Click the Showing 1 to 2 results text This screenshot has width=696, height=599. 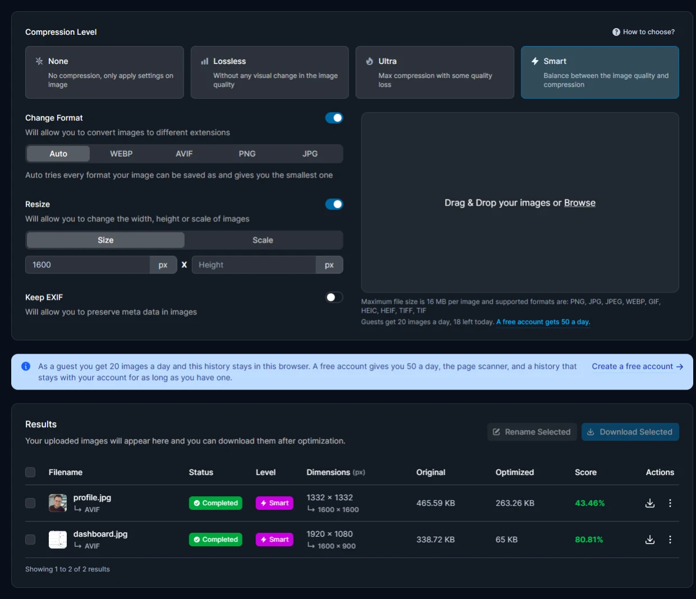pos(67,569)
